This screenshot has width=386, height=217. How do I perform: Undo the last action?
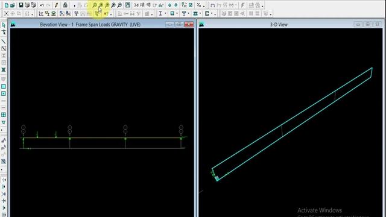coord(42,5)
